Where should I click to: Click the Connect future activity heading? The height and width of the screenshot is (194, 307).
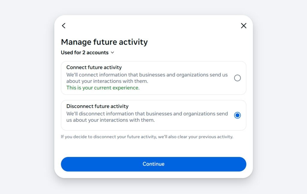[94, 67]
